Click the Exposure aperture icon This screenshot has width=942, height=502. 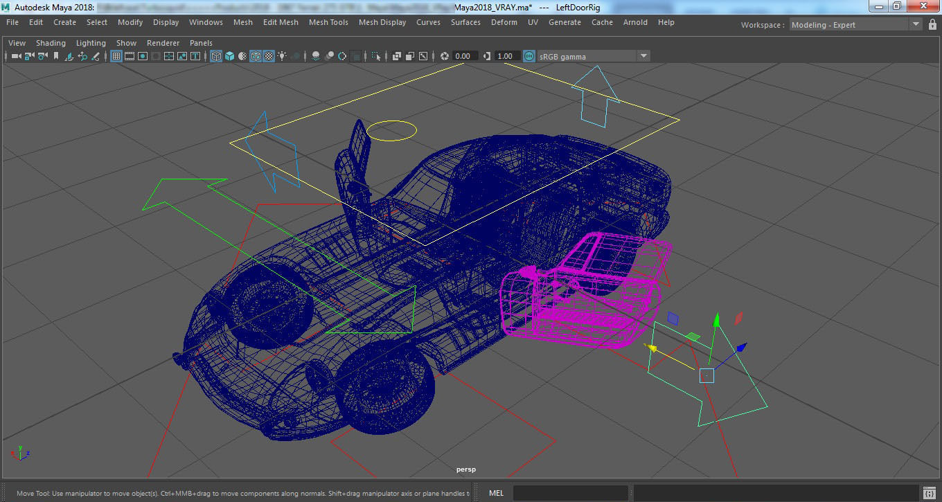[x=445, y=56]
